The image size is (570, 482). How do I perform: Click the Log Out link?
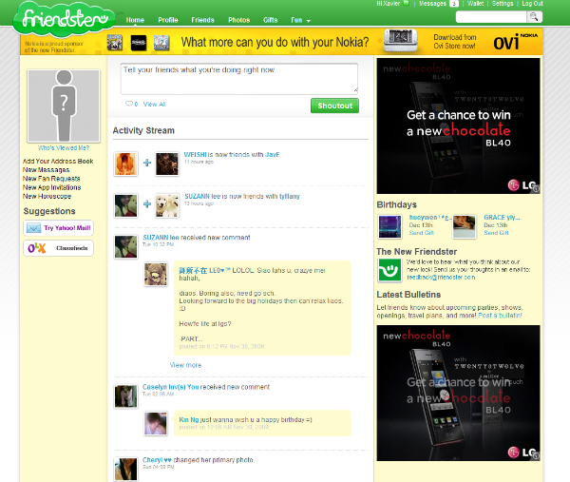(533, 4)
